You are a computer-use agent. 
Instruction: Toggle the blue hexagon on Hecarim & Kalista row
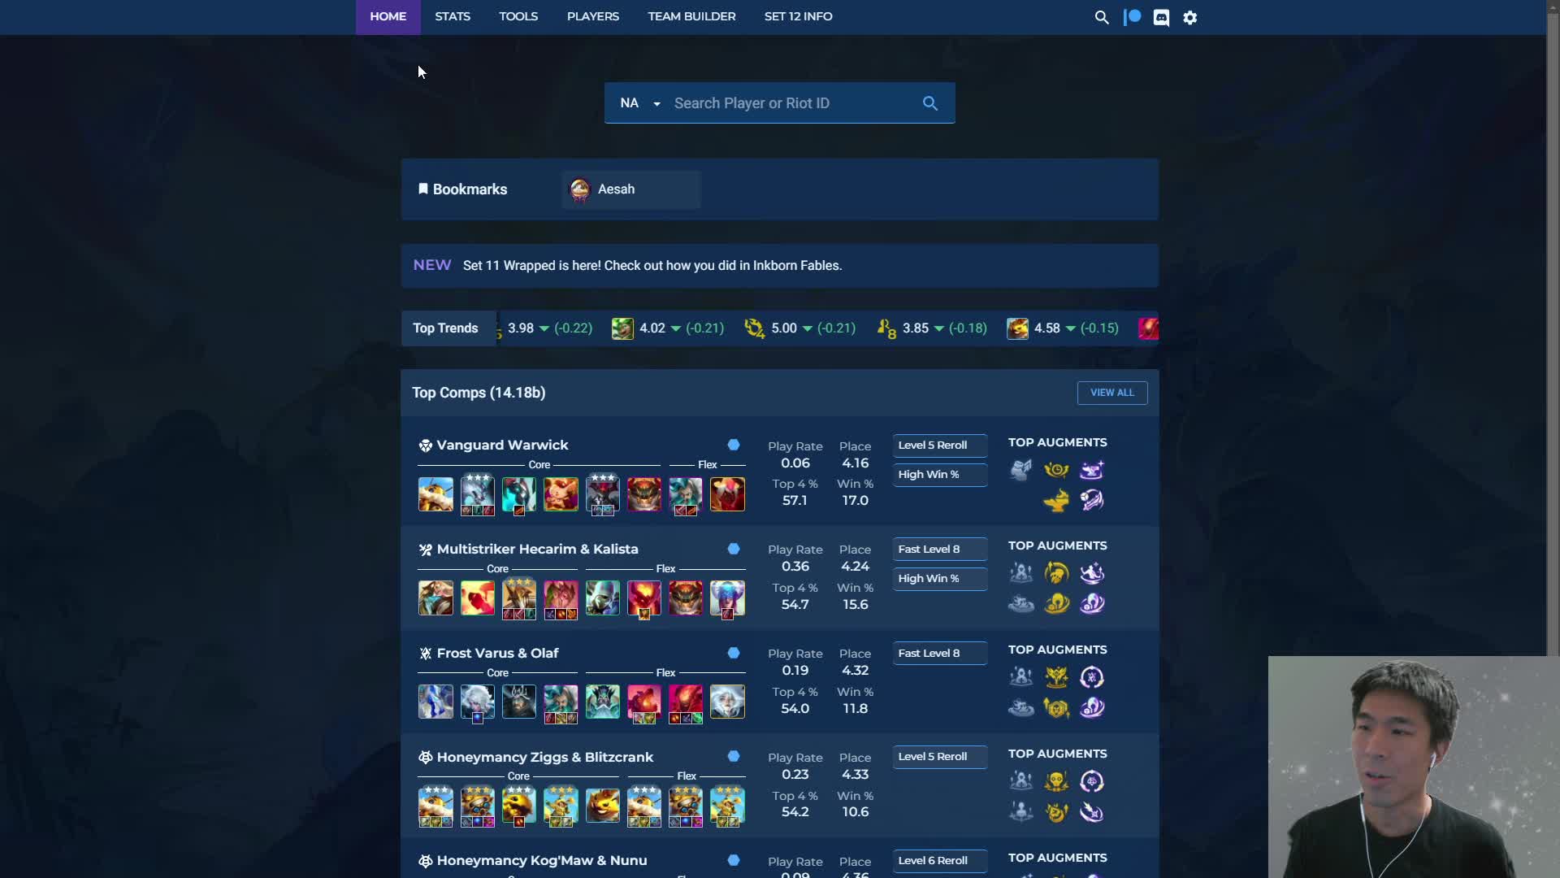pyautogui.click(x=734, y=549)
